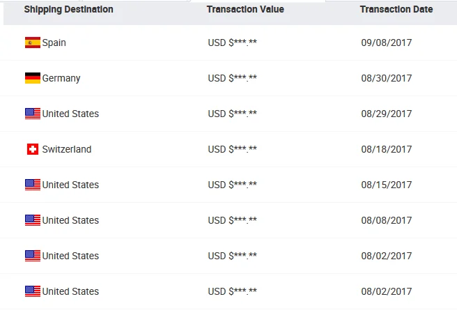Click the US flag in the 08/08/2017 row
The height and width of the screenshot is (315, 457).
coord(32,220)
